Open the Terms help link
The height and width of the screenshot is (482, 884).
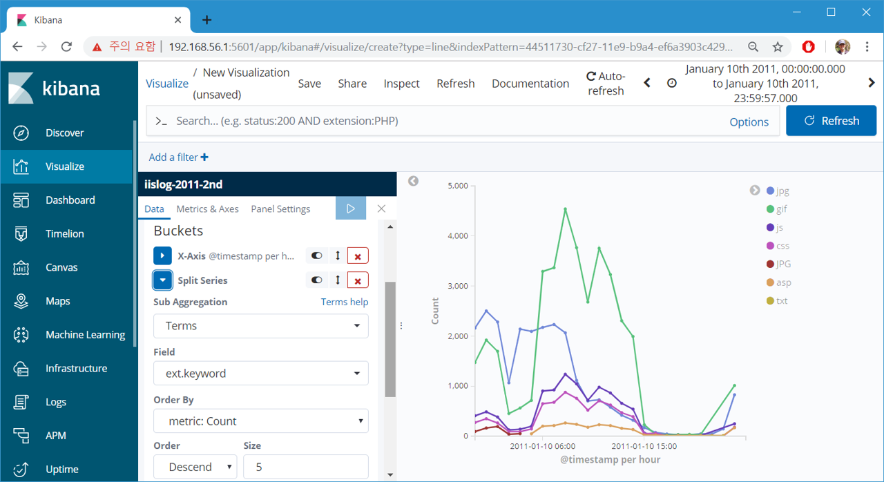345,302
